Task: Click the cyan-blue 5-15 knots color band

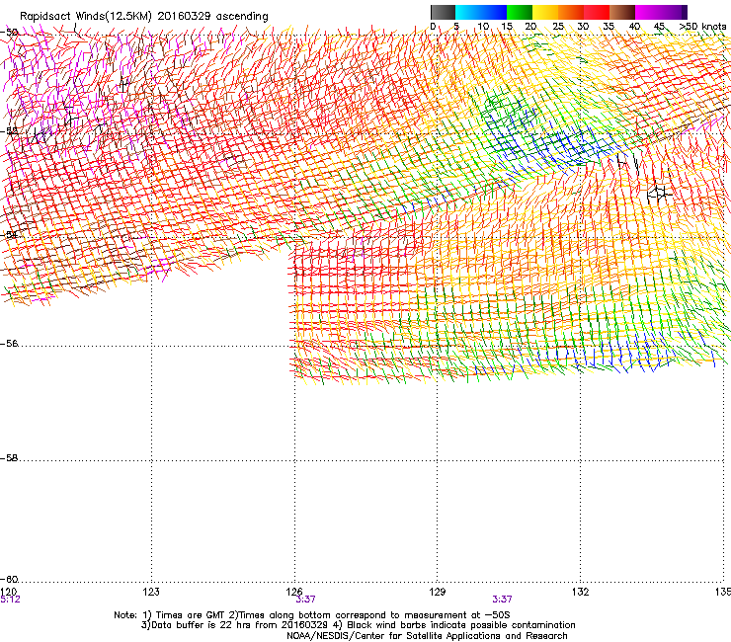Action: 481,12
